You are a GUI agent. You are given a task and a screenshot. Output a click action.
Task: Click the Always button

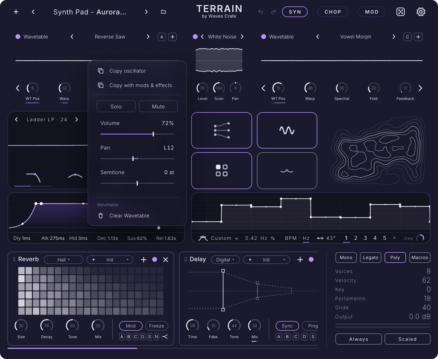tap(359, 339)
